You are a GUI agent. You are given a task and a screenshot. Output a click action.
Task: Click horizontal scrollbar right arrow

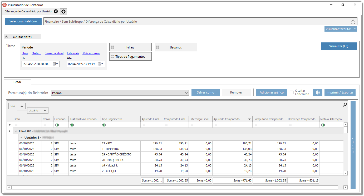click(x=346, y=187)
